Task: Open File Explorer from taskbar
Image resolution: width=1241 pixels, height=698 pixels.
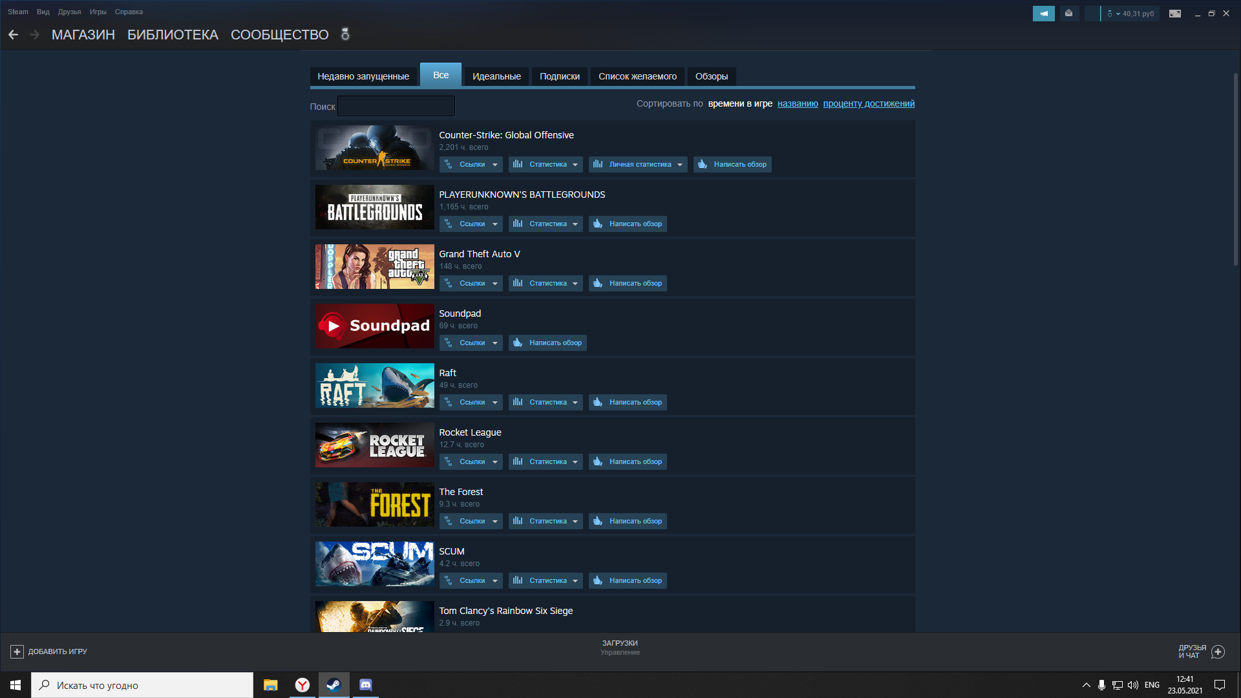Action: 270,685
